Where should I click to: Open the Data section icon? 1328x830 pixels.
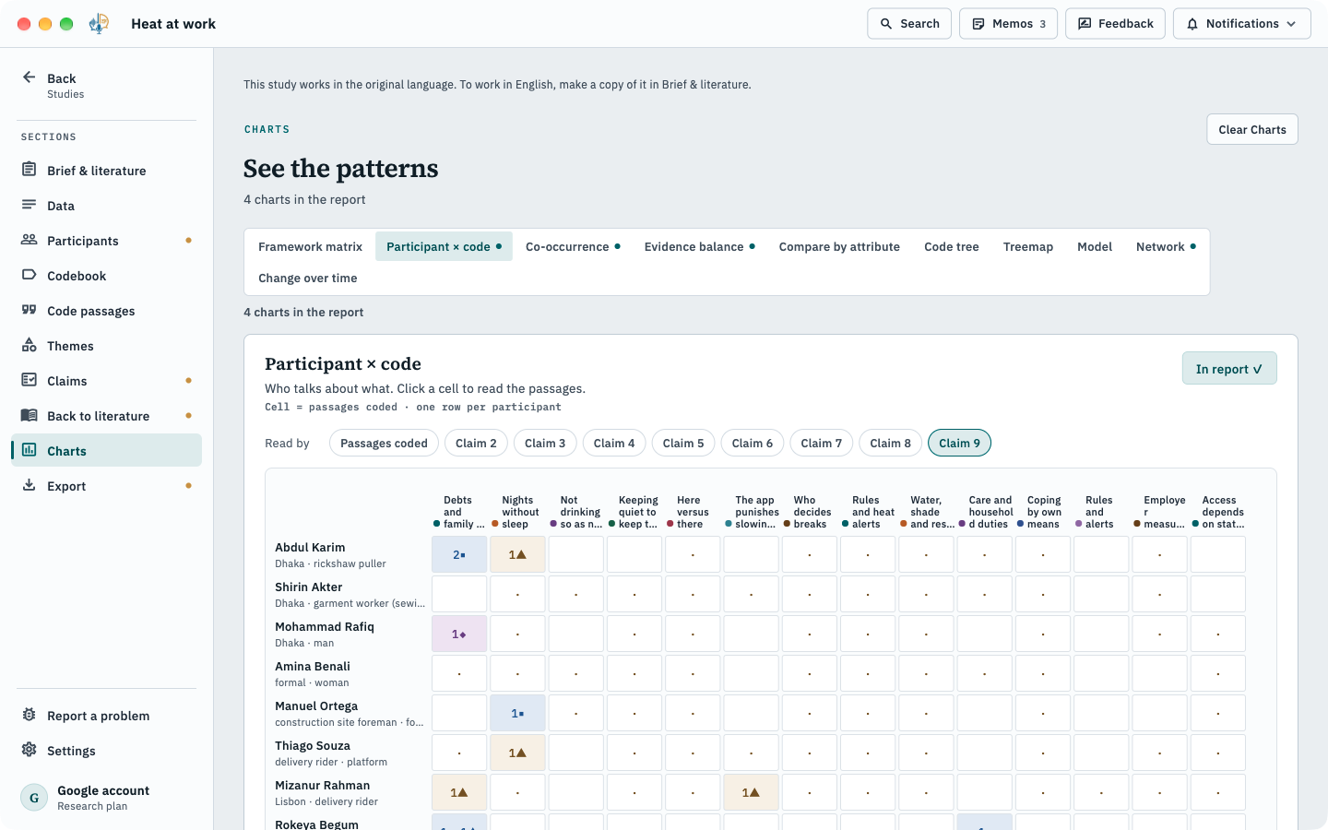(30, 205)
